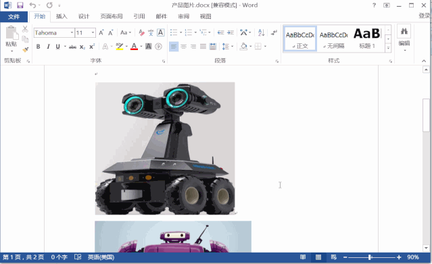
Task: Click the zoom slider handle
Action: (370, 257)
